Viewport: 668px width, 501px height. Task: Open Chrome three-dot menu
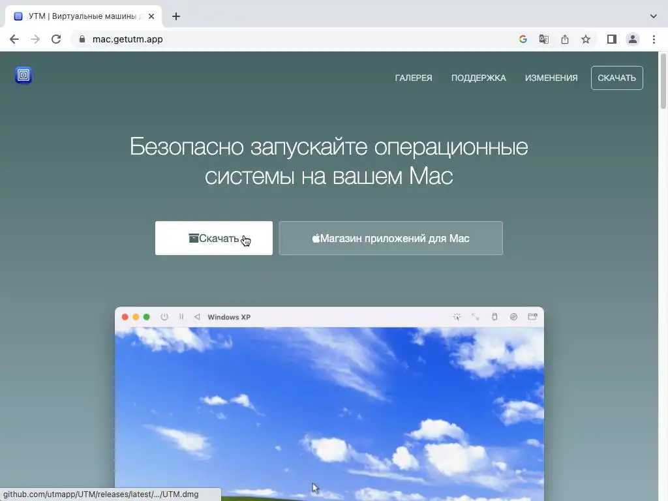(654, 39)
